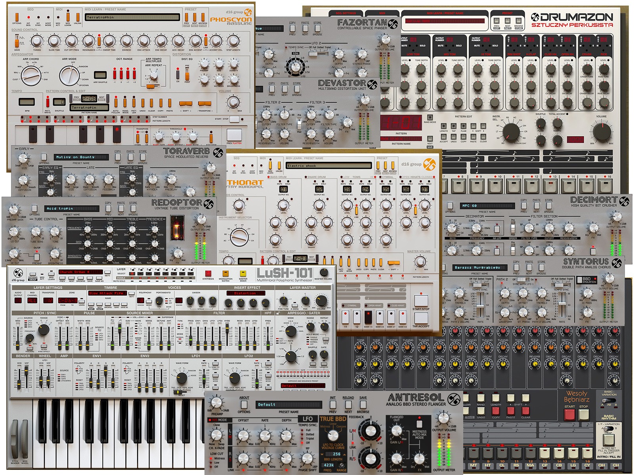
Task: Click the Phoscyon preset name display TerratroPhin
Action: [x=133, y=17]
